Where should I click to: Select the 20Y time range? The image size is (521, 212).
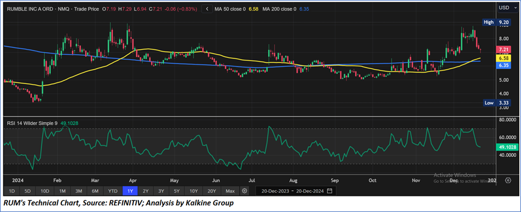pyautogui.click(x=212, y=191)
